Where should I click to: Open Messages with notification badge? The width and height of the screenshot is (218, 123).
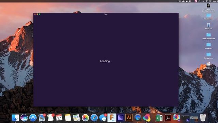coord(103,118)
